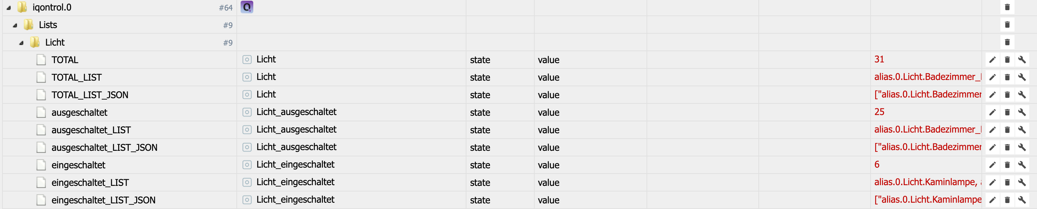Viewport: 1037px width, 209px height.
Task: Collapse the Licht folder arrow
Action: (x=21, y=43)
